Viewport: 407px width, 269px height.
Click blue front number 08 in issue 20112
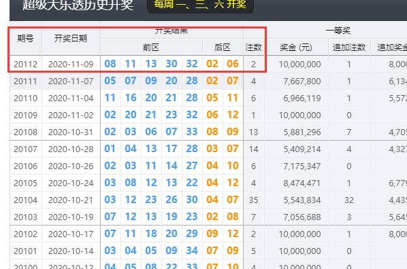tap(110, 64)
